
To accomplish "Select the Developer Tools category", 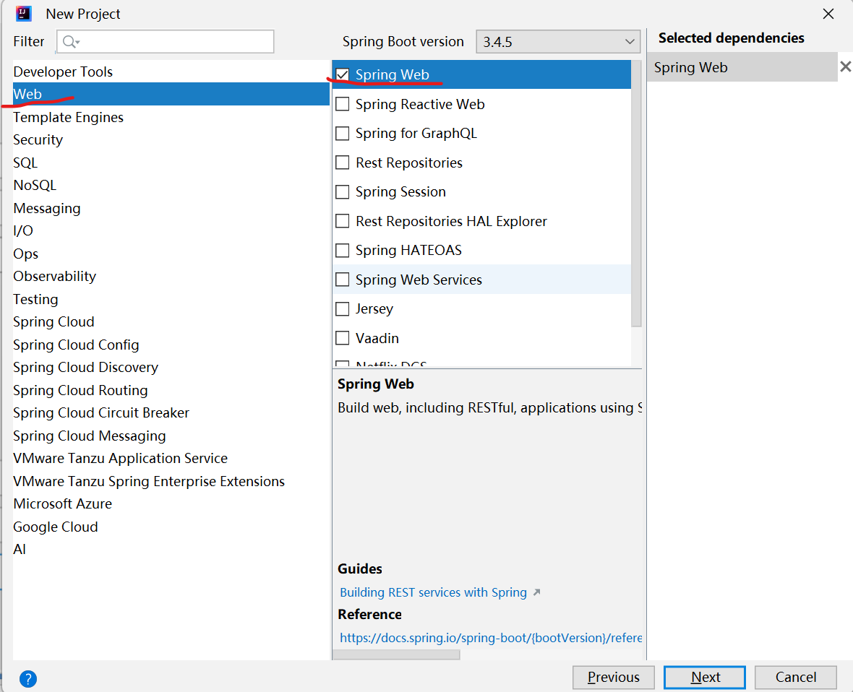I will [171, 72].
